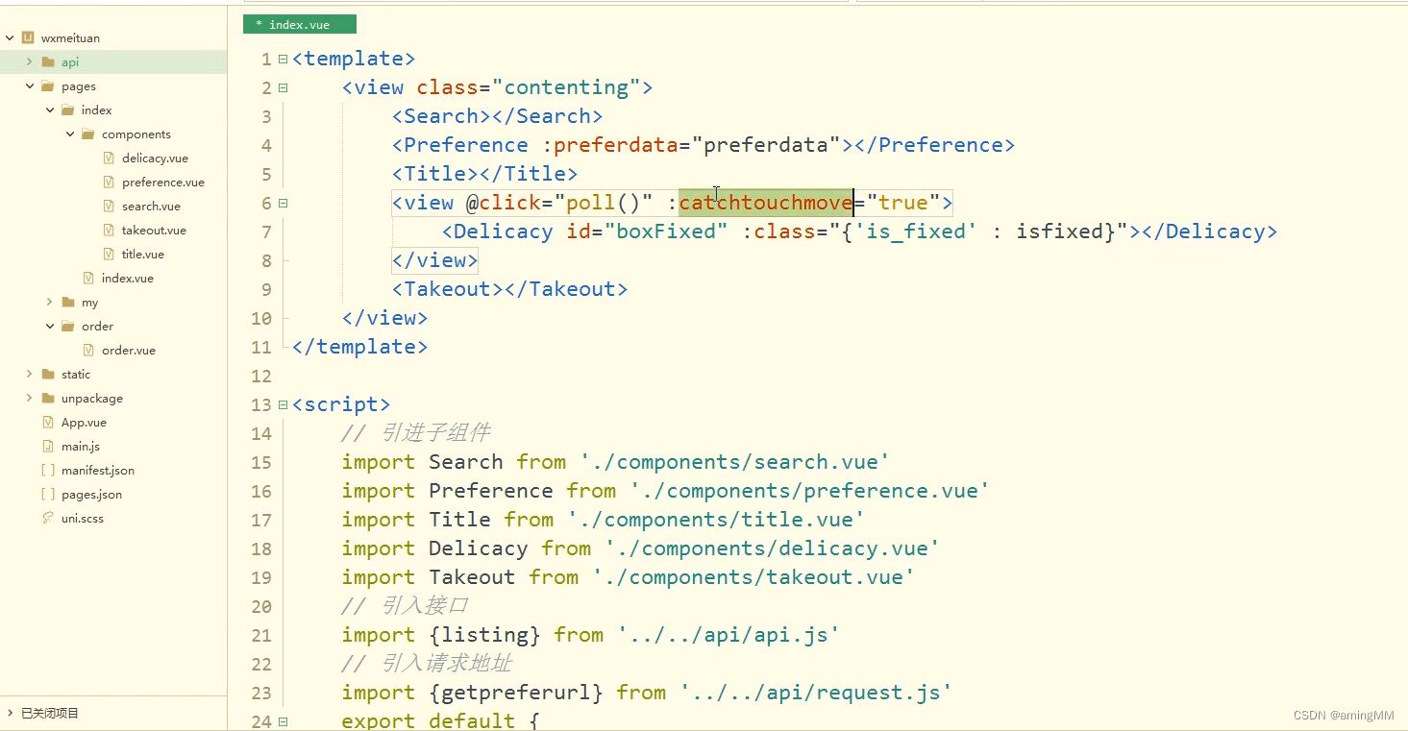Click '../../api/request.js' import path
Screen dimensions: 1408x731
point(816,693)
